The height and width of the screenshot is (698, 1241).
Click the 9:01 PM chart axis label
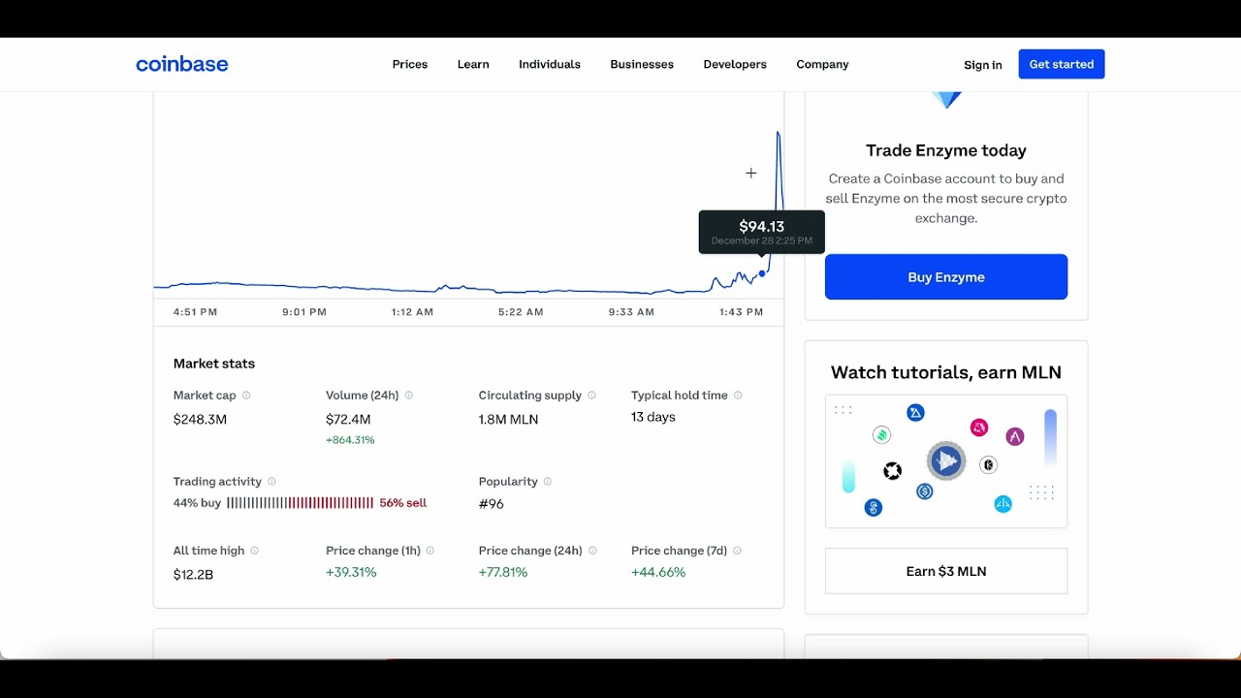pyautogui.click(x=304, y=312)
